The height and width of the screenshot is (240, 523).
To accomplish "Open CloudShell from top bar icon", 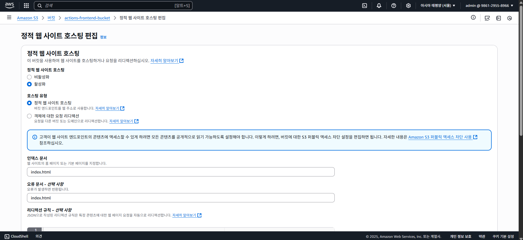I will (364, 5).
